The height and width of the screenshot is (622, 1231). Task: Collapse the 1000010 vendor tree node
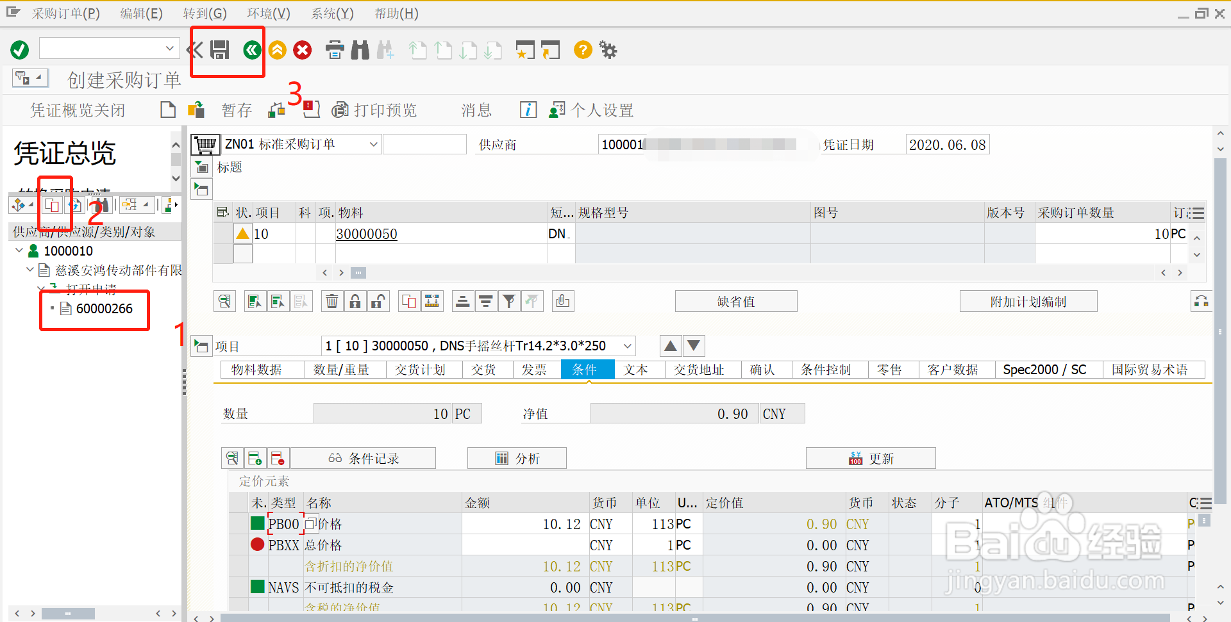pos(19,250)
